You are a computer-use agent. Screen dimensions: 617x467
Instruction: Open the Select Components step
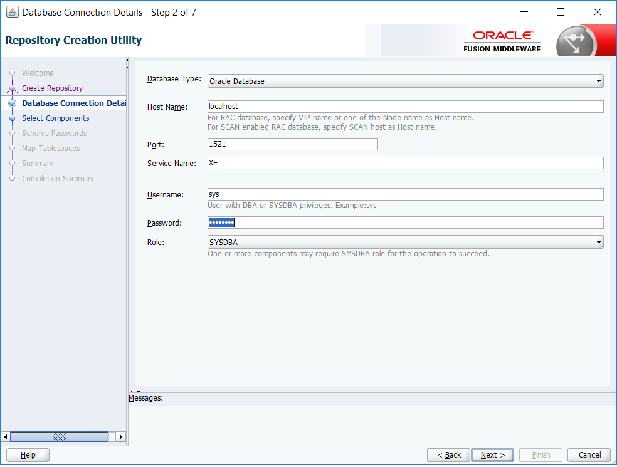pos(55,118)
